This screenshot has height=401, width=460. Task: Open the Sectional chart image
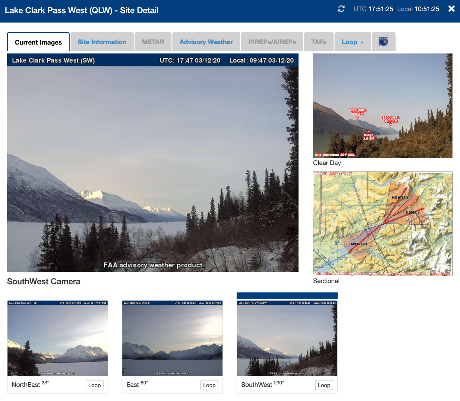pos(382,224)
